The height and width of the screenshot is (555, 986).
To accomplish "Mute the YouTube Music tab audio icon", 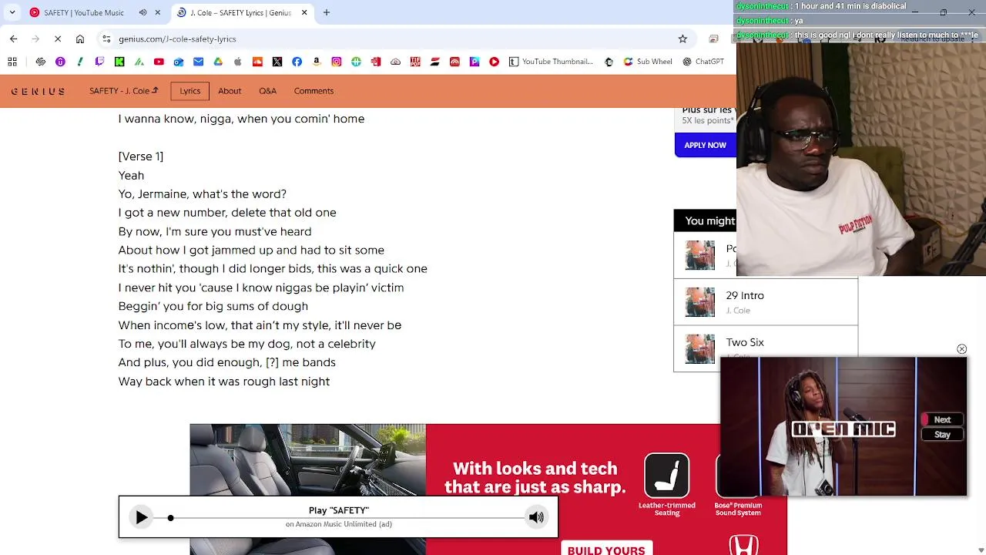I will pyautogui.click(x=143, y=12).
